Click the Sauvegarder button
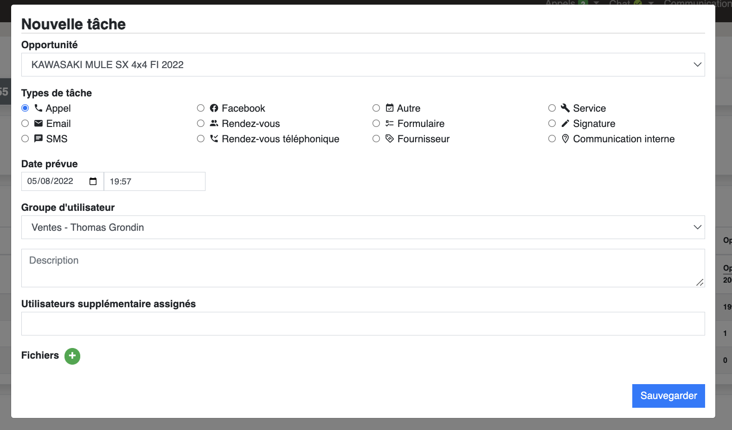 668,396
